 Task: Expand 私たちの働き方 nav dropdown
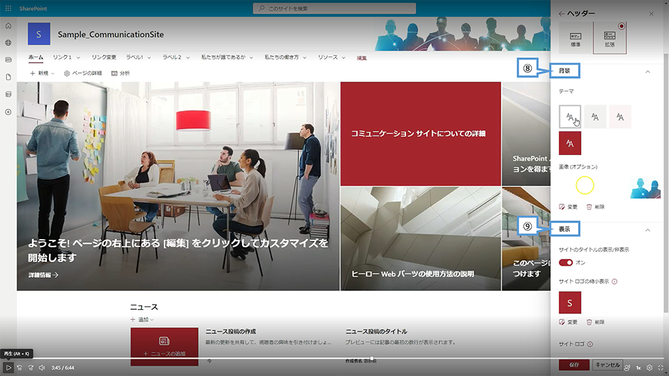tap(304, 57)
